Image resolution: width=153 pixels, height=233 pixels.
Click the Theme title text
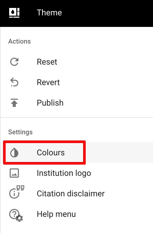49,13
